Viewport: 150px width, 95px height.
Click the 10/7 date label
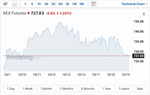click(7, 75)
